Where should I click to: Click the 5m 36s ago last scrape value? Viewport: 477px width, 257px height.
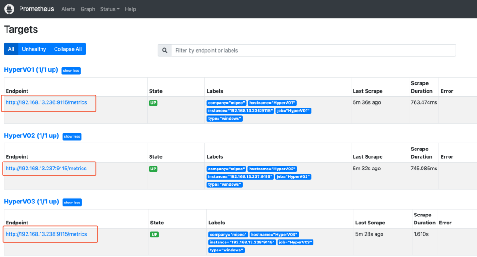tap(367, 102)
